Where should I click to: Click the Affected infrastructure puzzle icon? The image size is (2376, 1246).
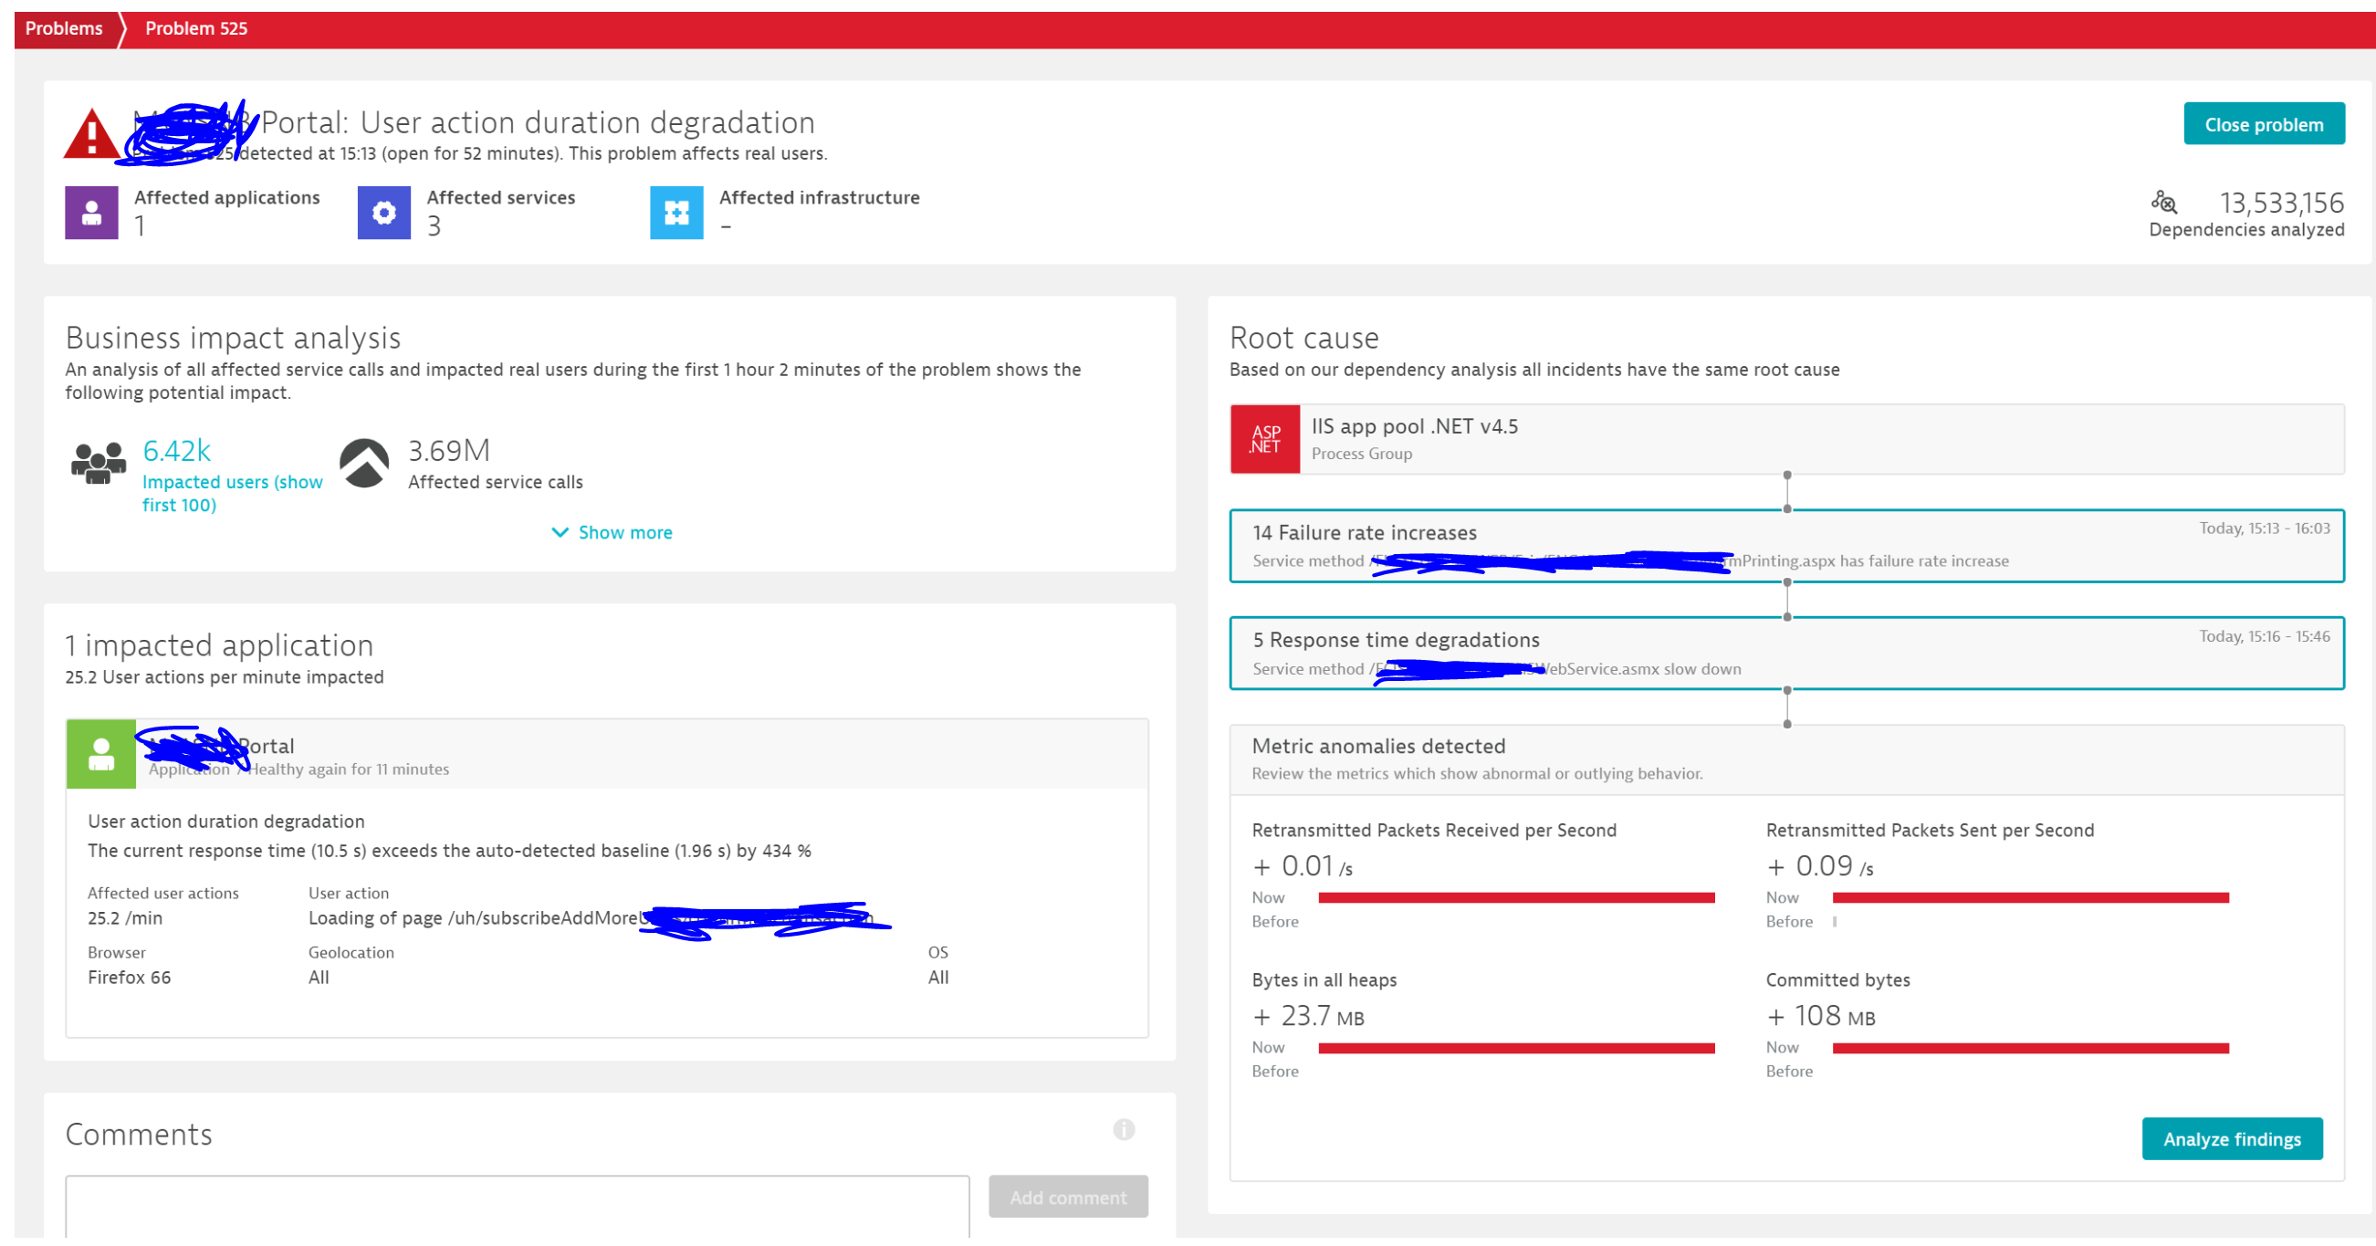point(676,213)
